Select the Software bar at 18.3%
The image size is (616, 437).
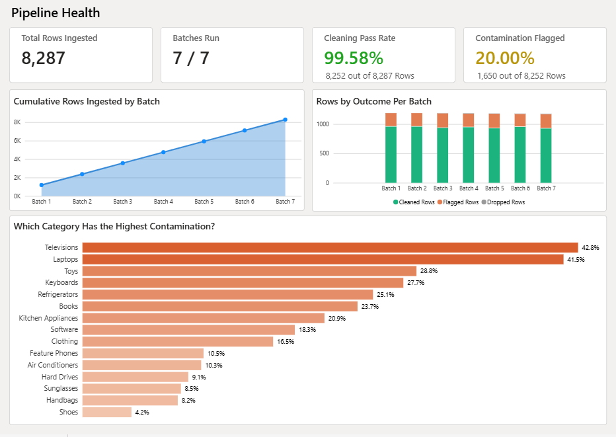(188, 330)
